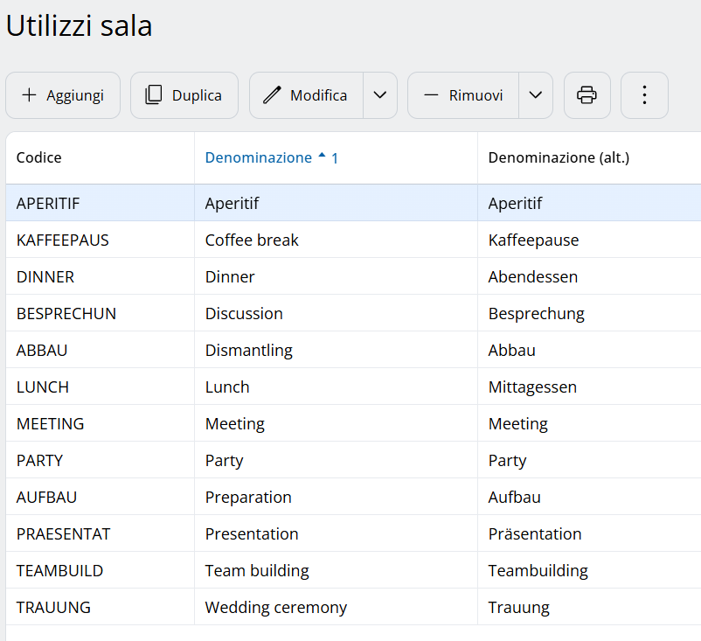Expand the Modifica dropdown arrow
The width and height of the screenshot is (701, 641).
(x=380, y=95)
